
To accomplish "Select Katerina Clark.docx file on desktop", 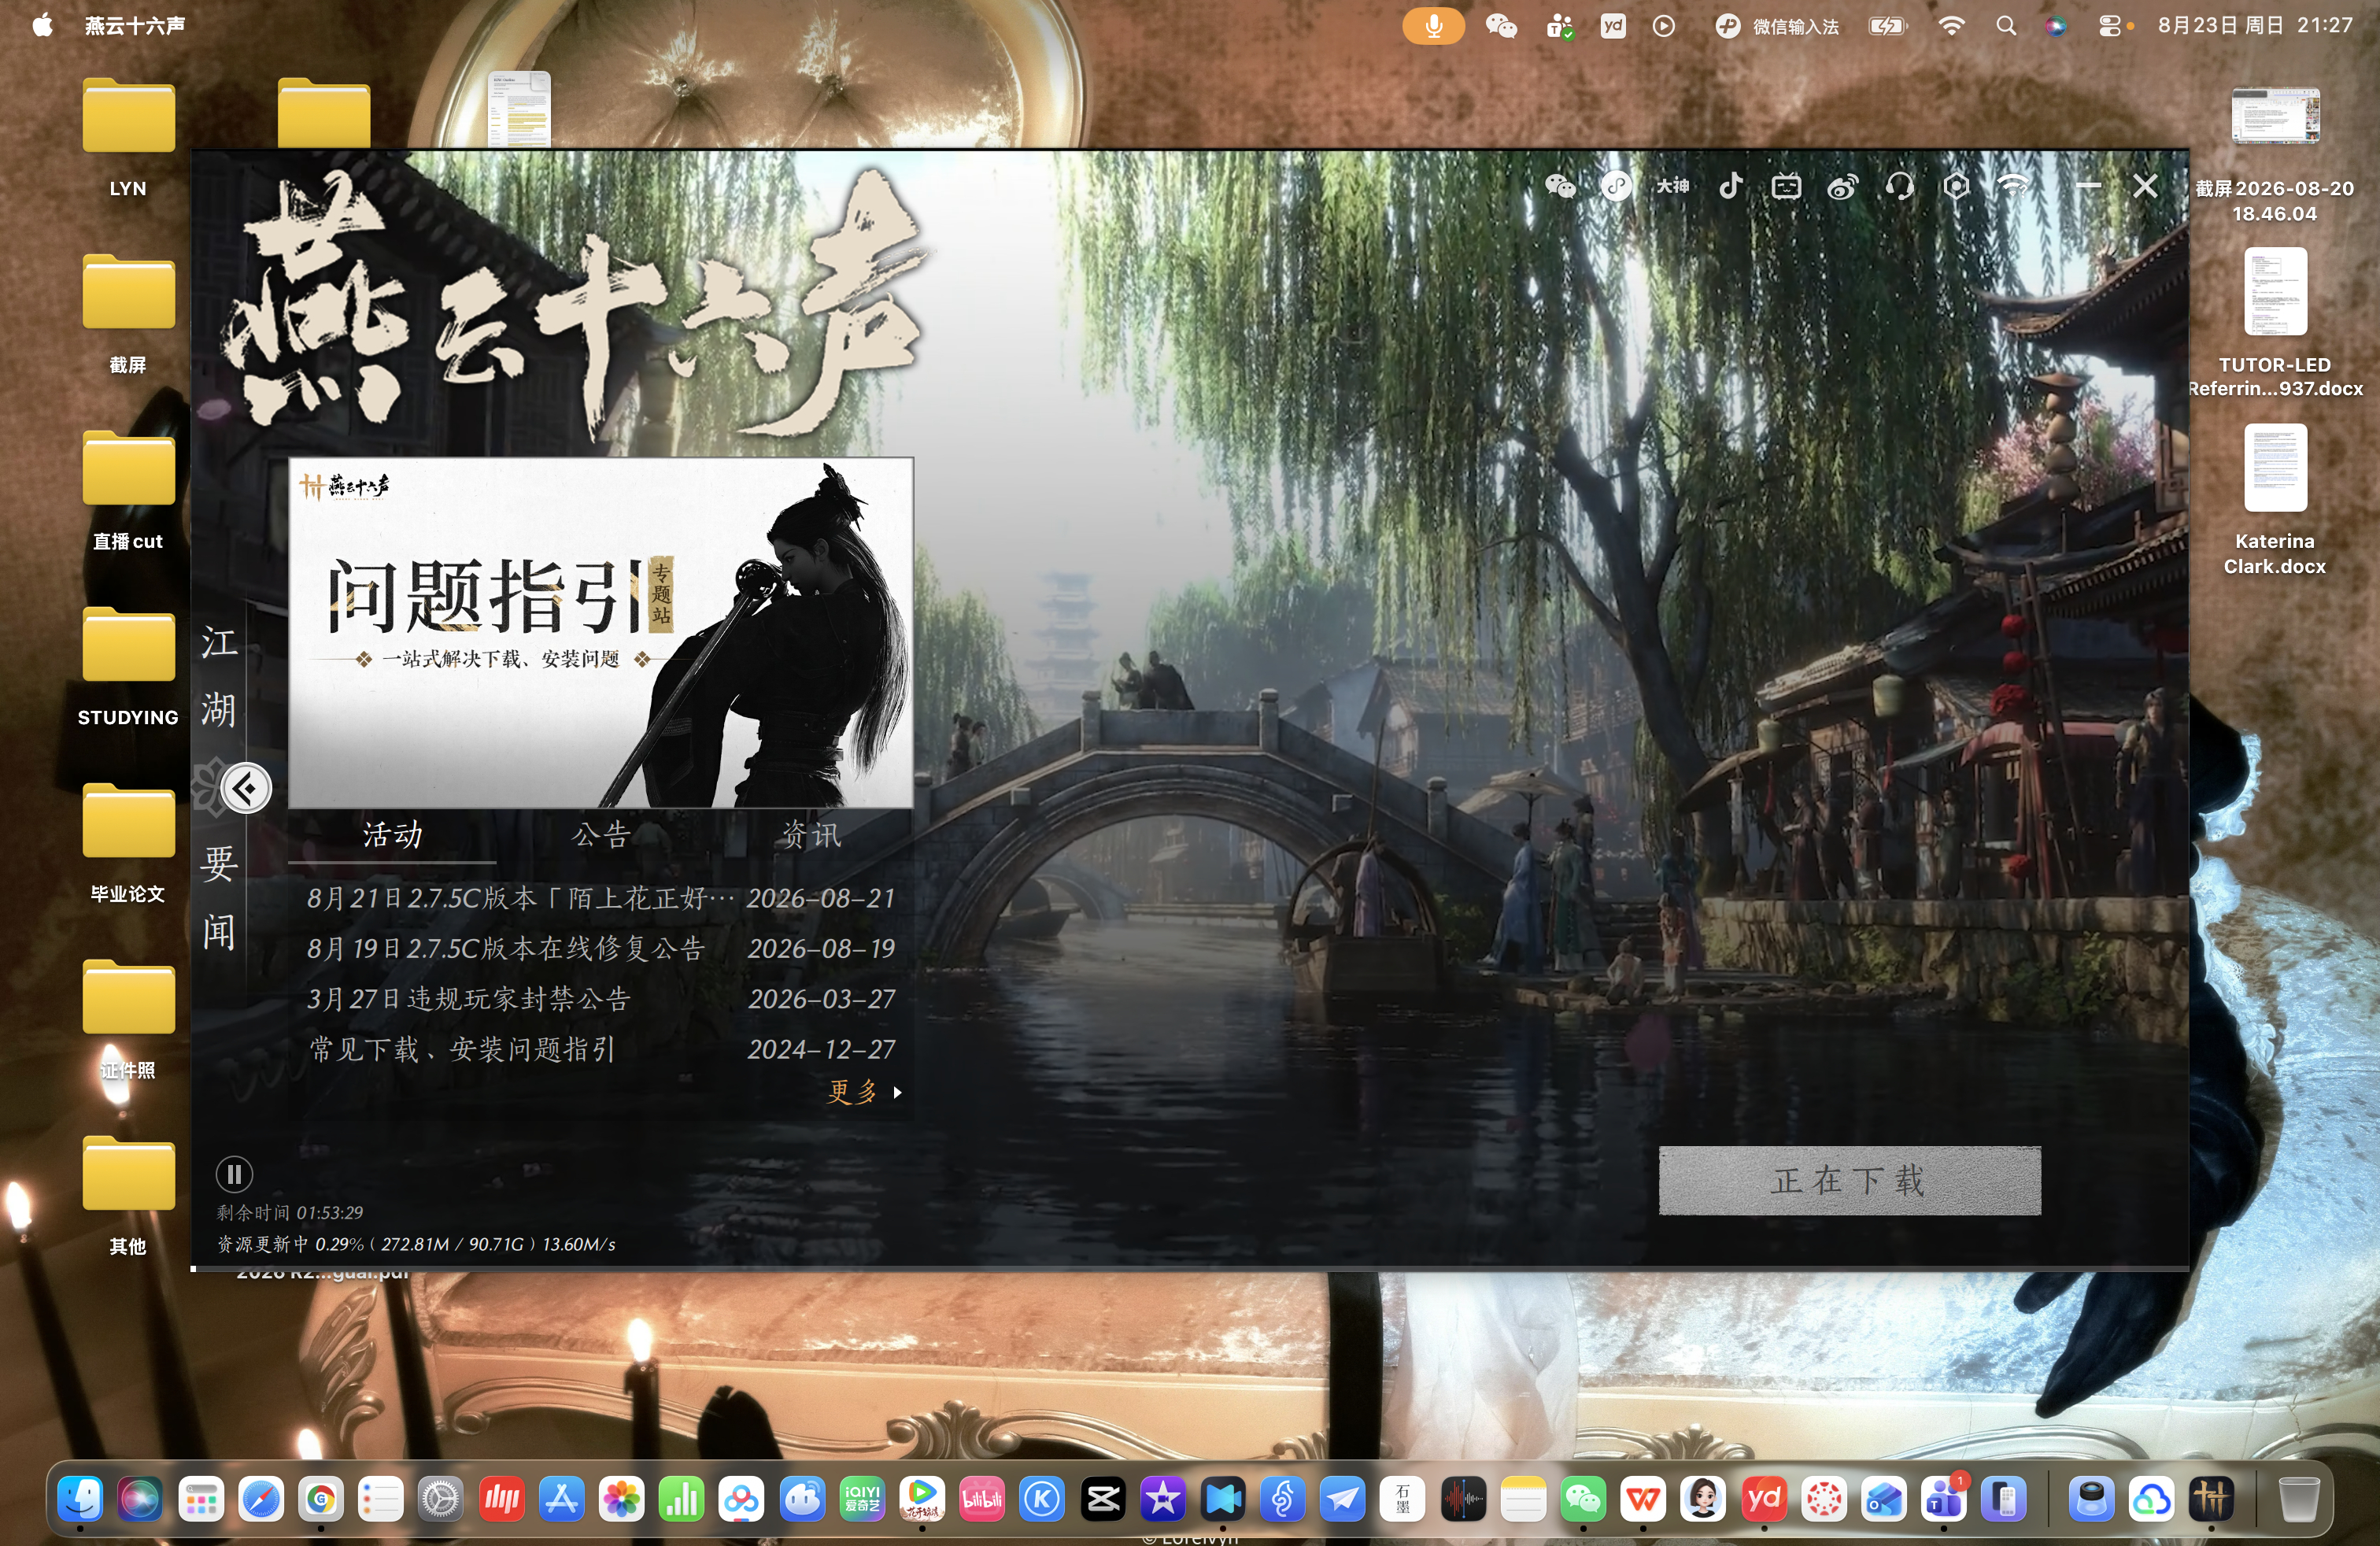I will (2275, 498).
